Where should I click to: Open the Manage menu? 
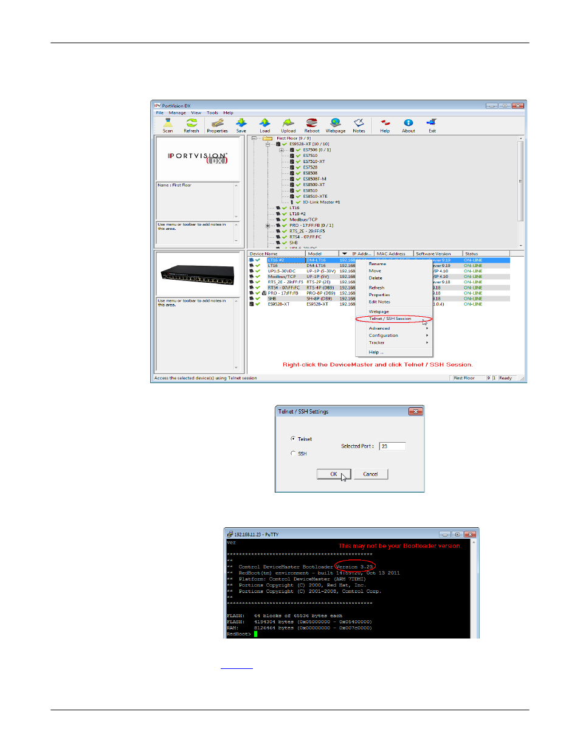pos(177,112)
